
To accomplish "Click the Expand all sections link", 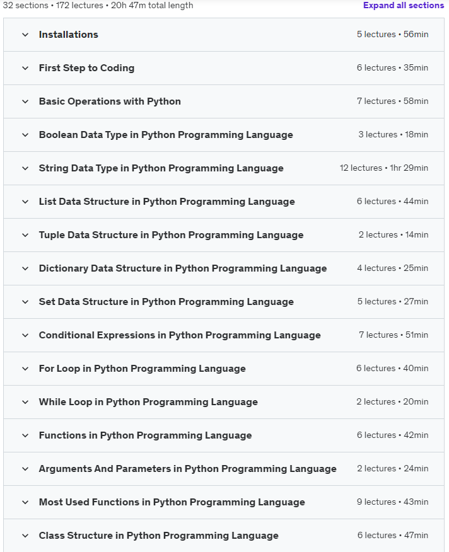I will pyautogui.click(x=403, y=5).
